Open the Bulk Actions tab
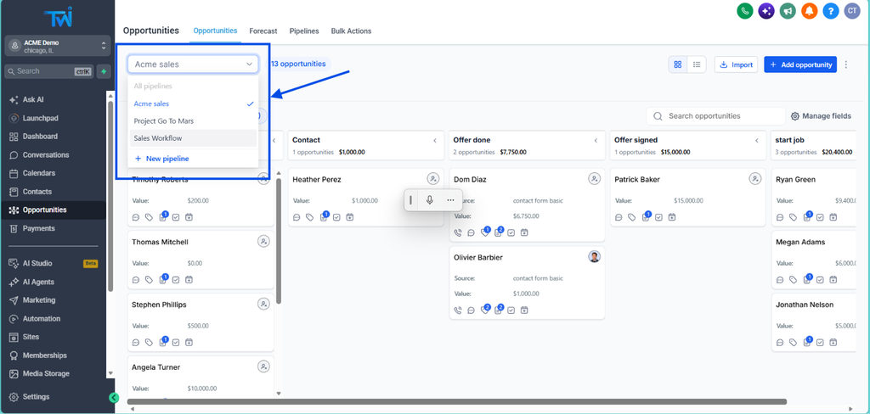The width and height of the screenshot is (870, 414). tap(351, 31)
